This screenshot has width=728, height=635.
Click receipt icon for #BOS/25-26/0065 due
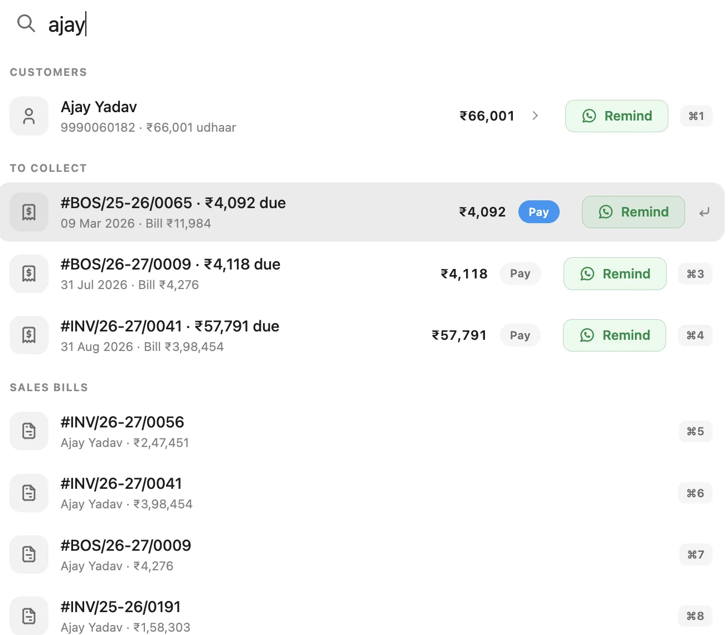pos(29,212)
